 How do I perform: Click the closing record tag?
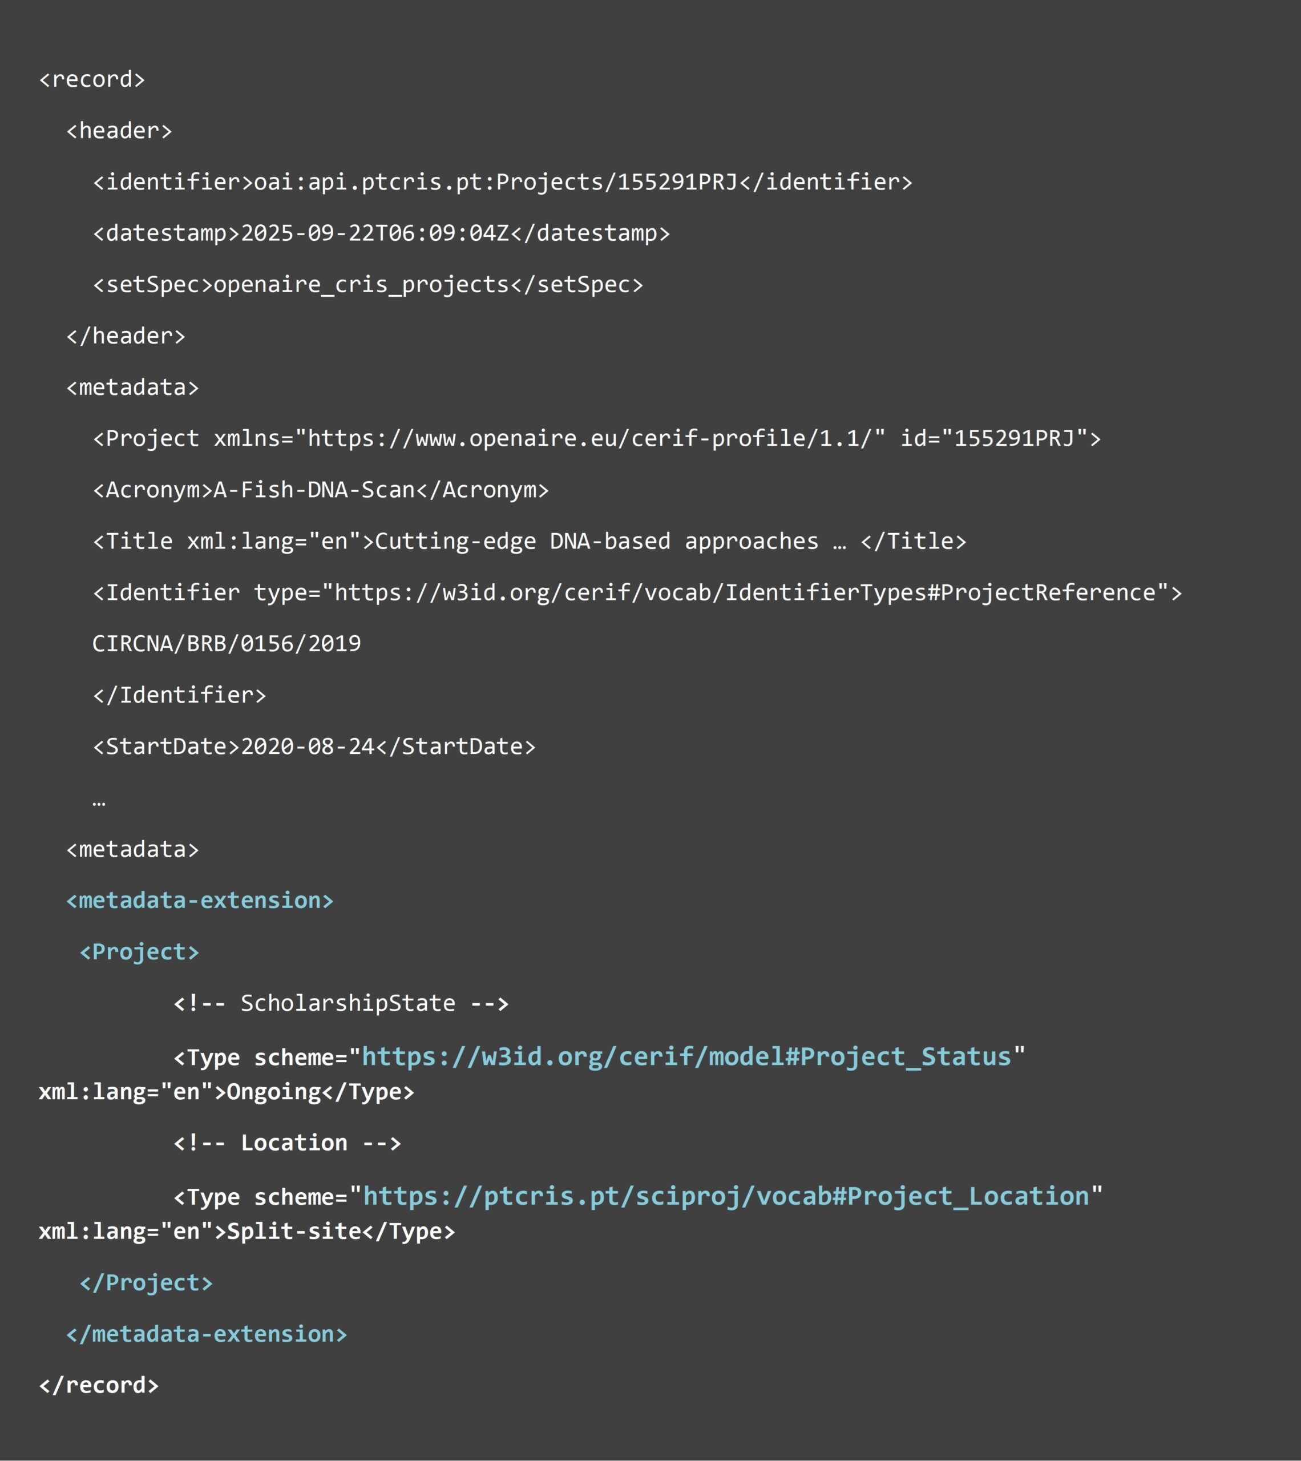tap(98, 1385)
